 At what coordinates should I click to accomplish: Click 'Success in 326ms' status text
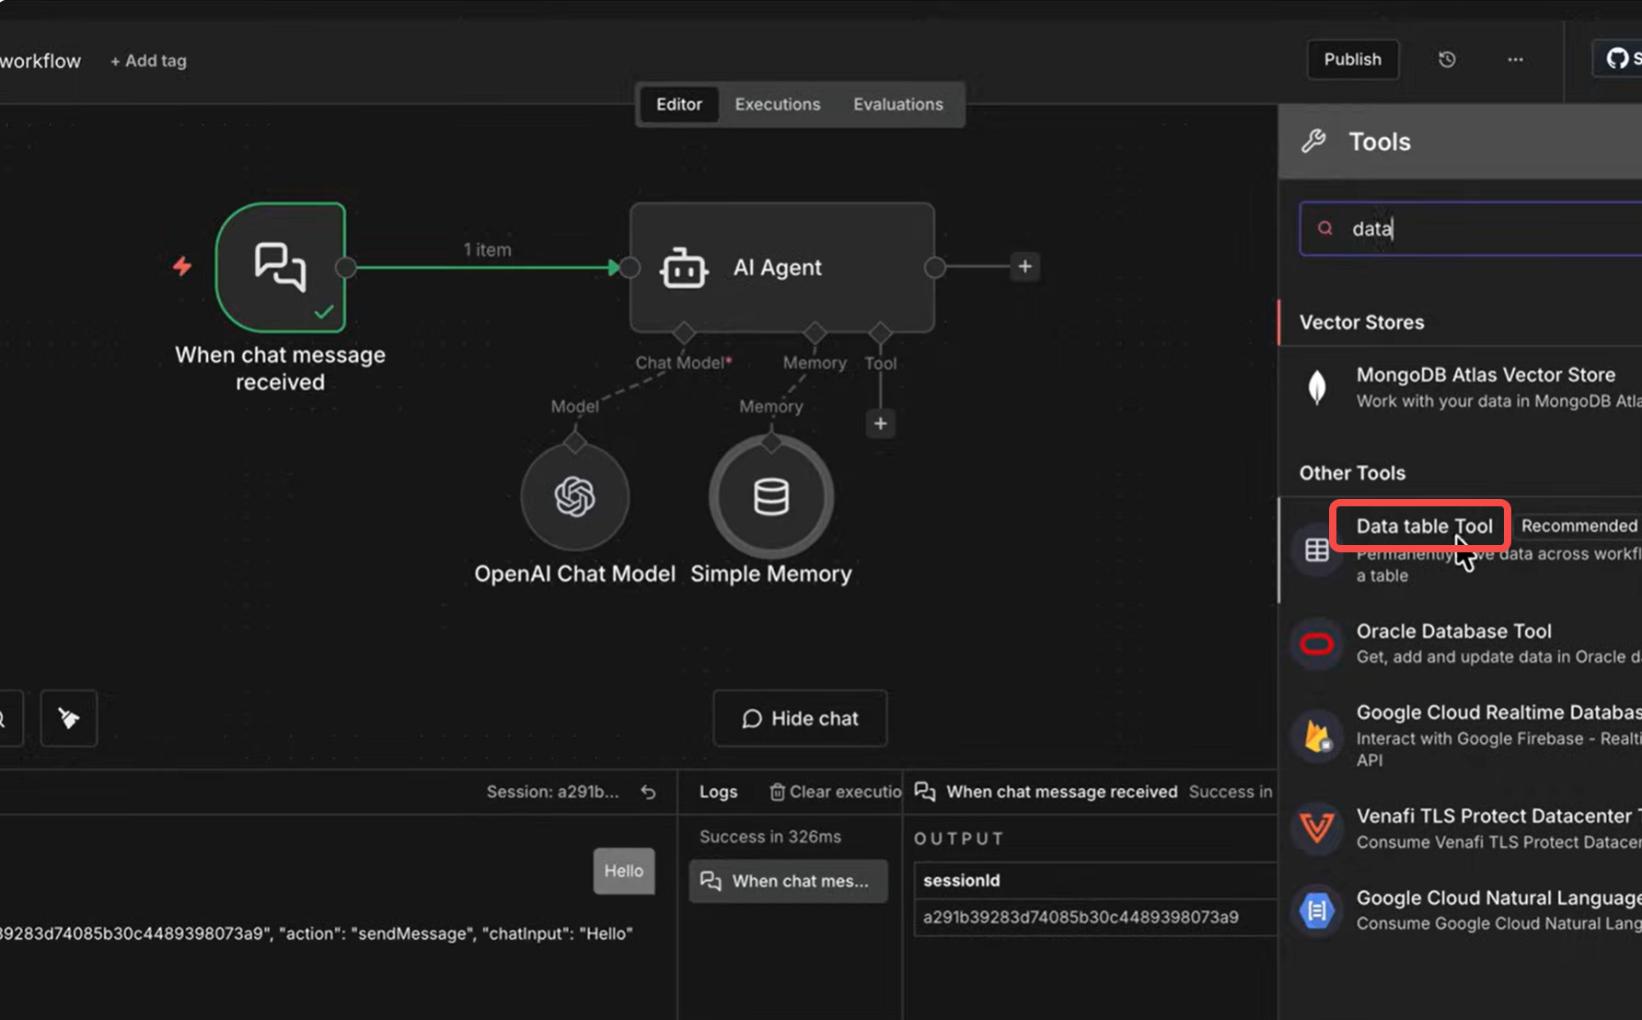point(770,837)
